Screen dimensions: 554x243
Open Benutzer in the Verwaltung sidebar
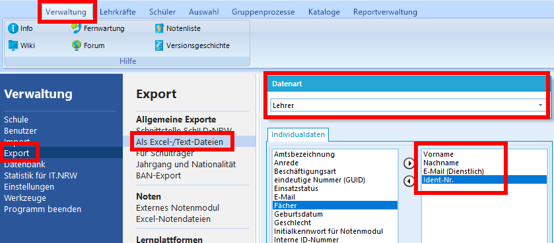click(x=20, y=131)
